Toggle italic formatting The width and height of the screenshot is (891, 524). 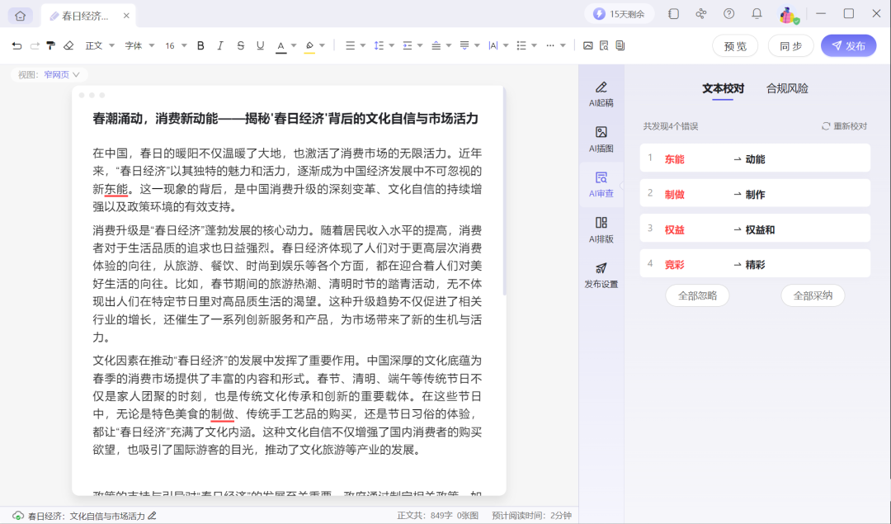[220, 45]
